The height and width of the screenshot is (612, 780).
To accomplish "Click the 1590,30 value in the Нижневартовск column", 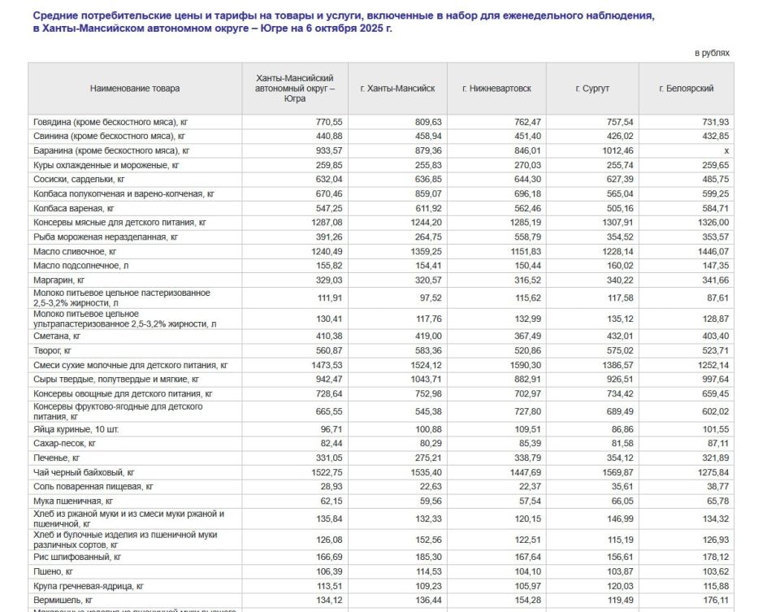I will [514, 366].
